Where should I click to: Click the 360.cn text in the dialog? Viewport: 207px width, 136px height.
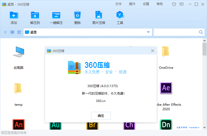point(101,101)
